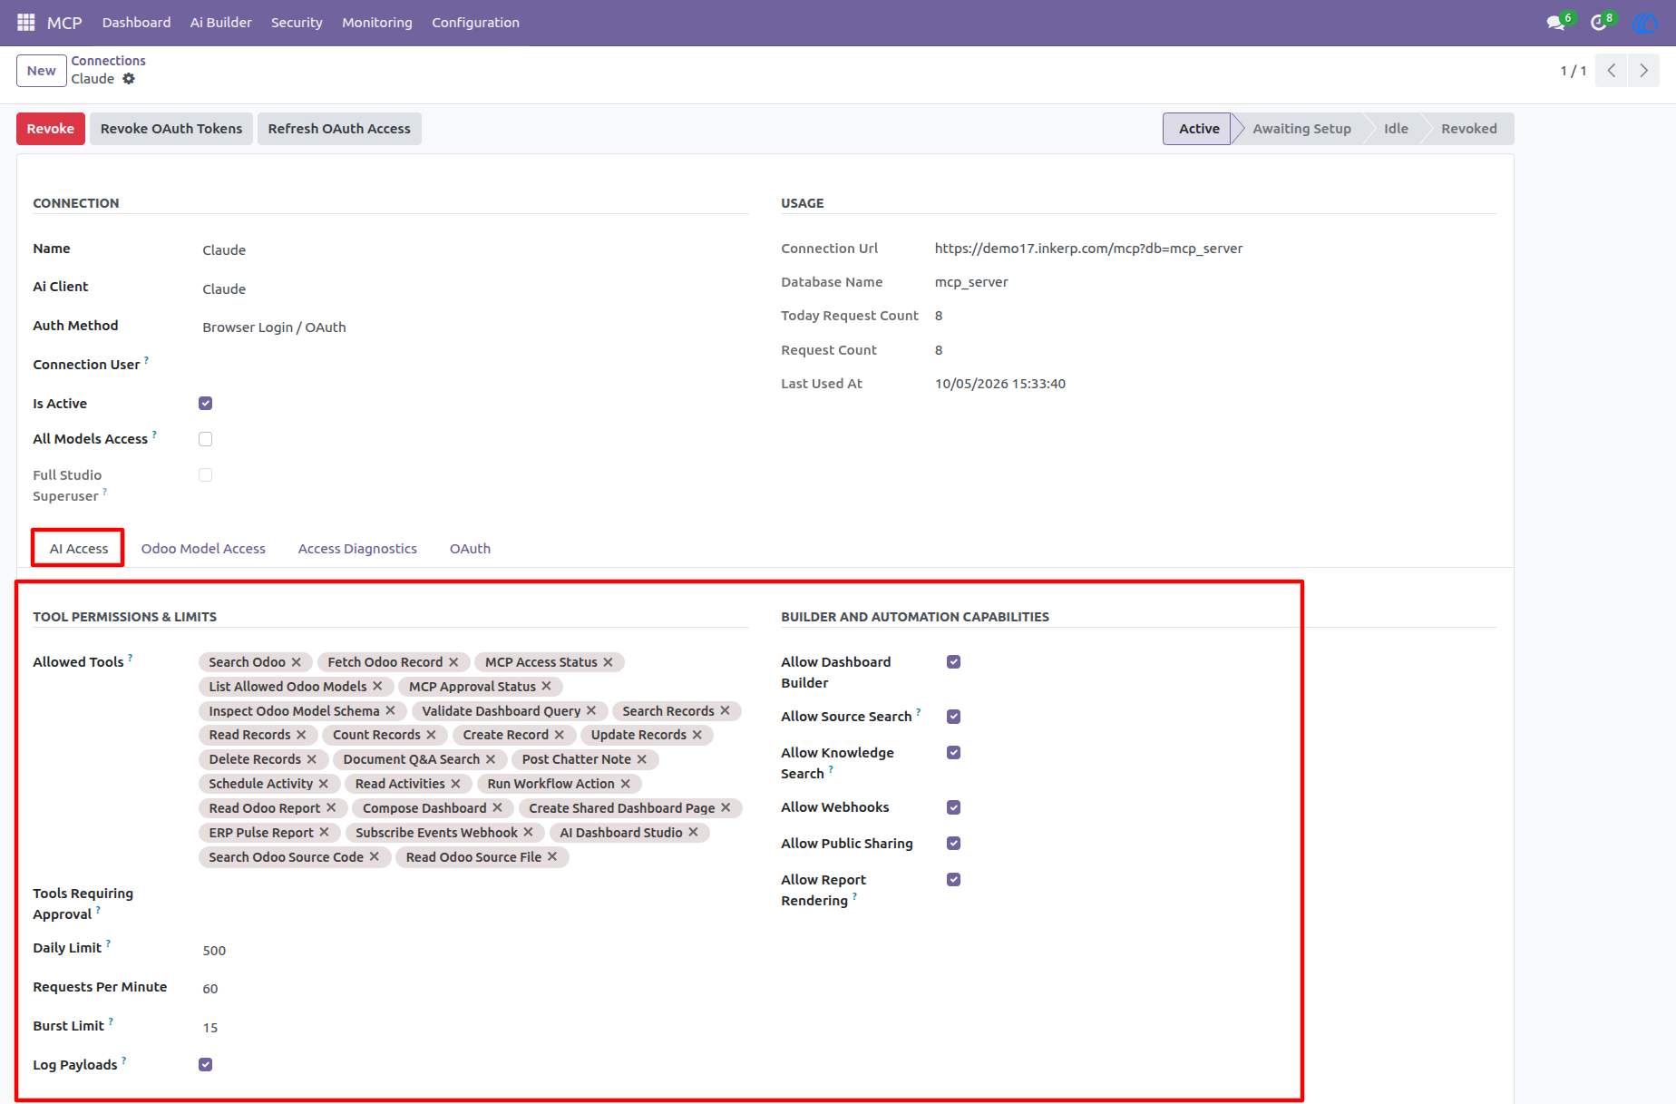
Task: Remove the Search Odoo tool tag
Action: (x=296, y=662)
